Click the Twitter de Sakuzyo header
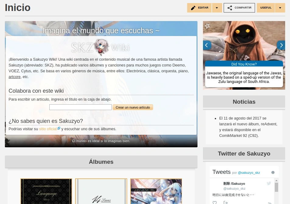This screenshot has height=204, width=290. [x=244, y=154]
